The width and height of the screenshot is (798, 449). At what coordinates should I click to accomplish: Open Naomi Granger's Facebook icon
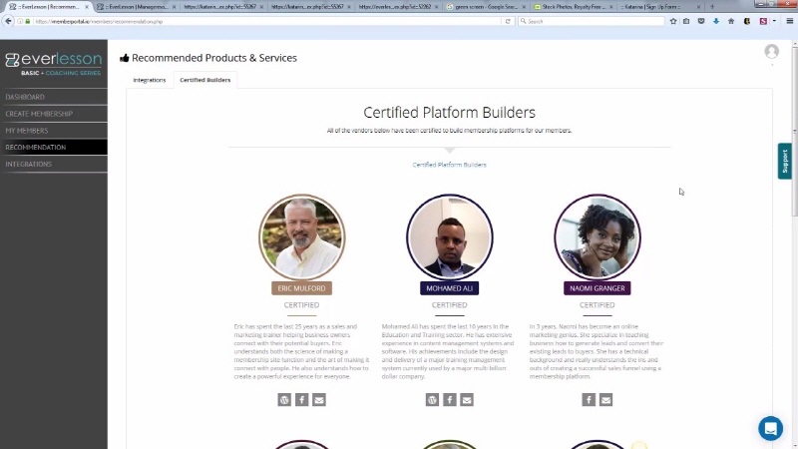coord(589,400)
